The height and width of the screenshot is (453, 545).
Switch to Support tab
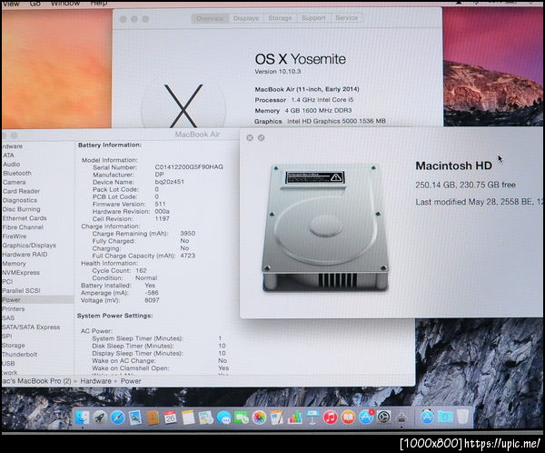pos(313,18)
